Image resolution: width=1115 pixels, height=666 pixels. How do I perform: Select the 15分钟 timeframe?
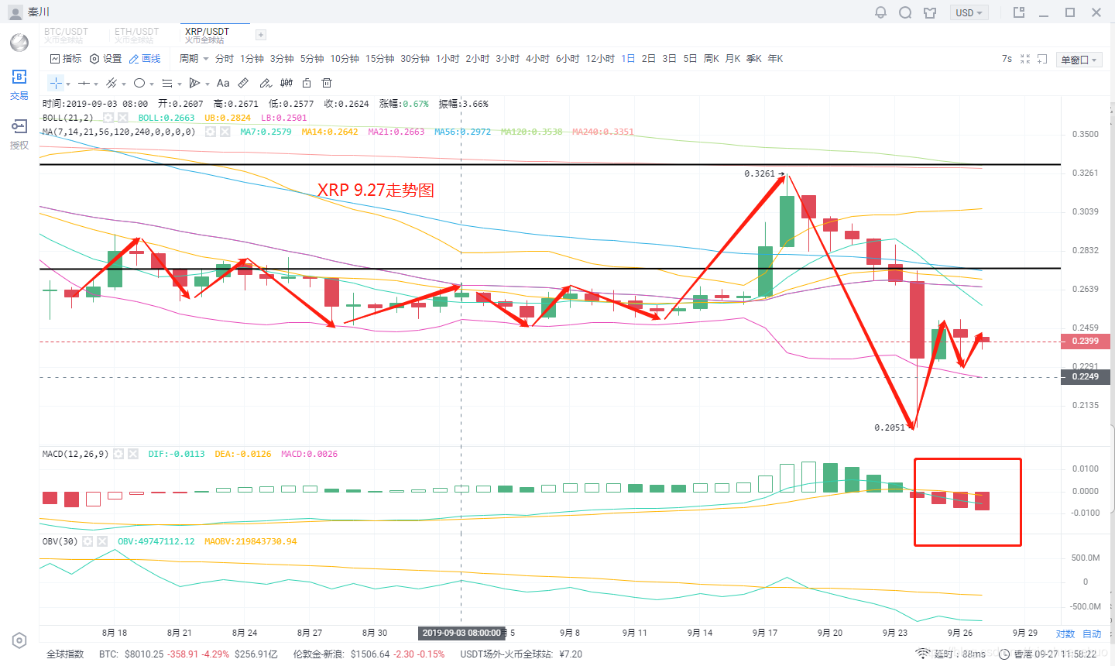[379, 59]
